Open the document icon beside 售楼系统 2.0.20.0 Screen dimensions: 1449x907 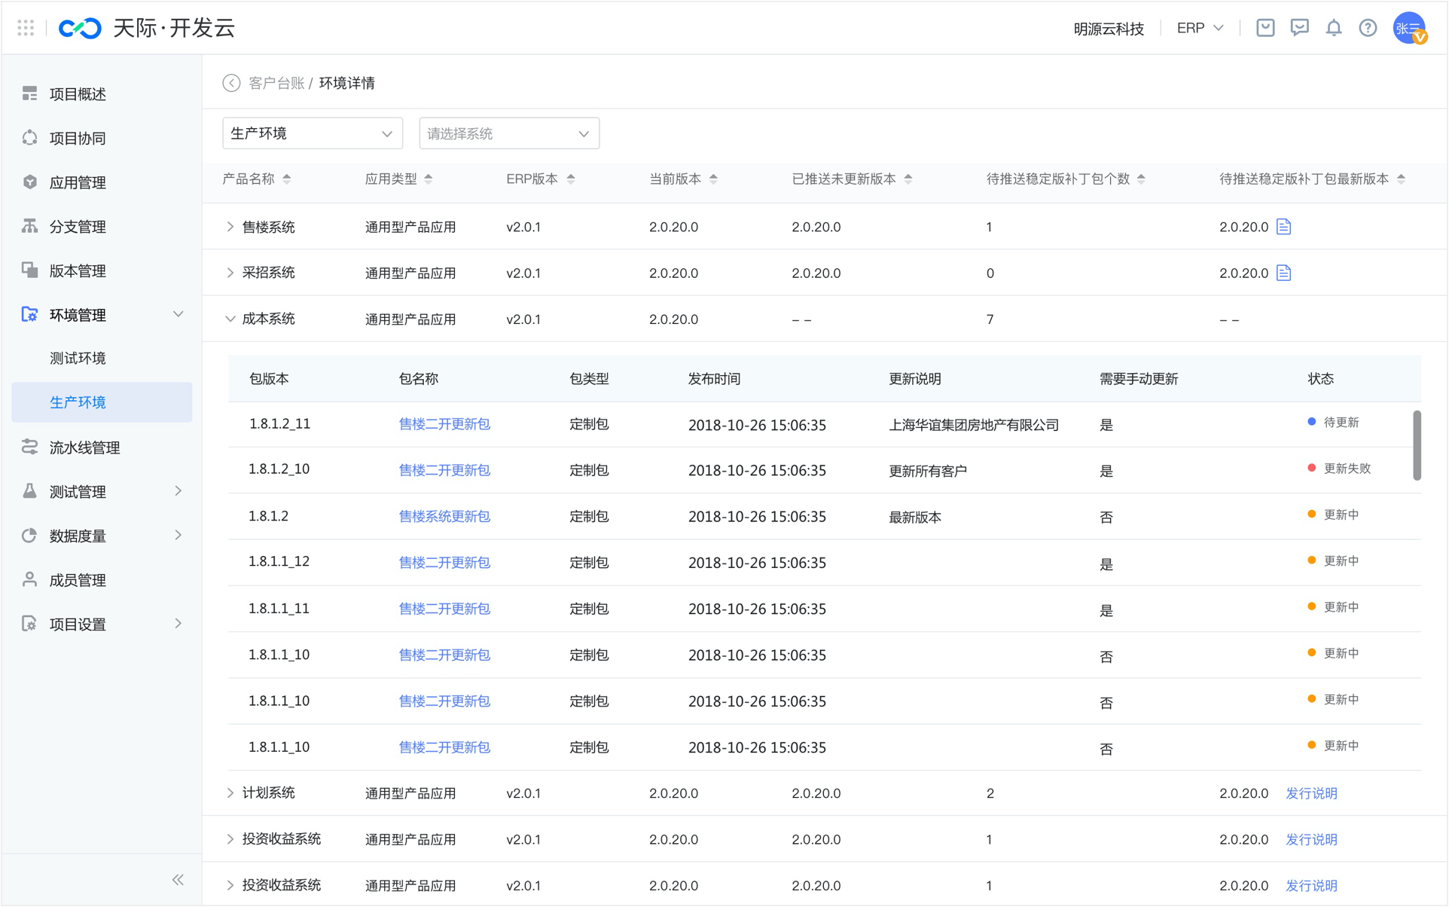(1284, 226)
